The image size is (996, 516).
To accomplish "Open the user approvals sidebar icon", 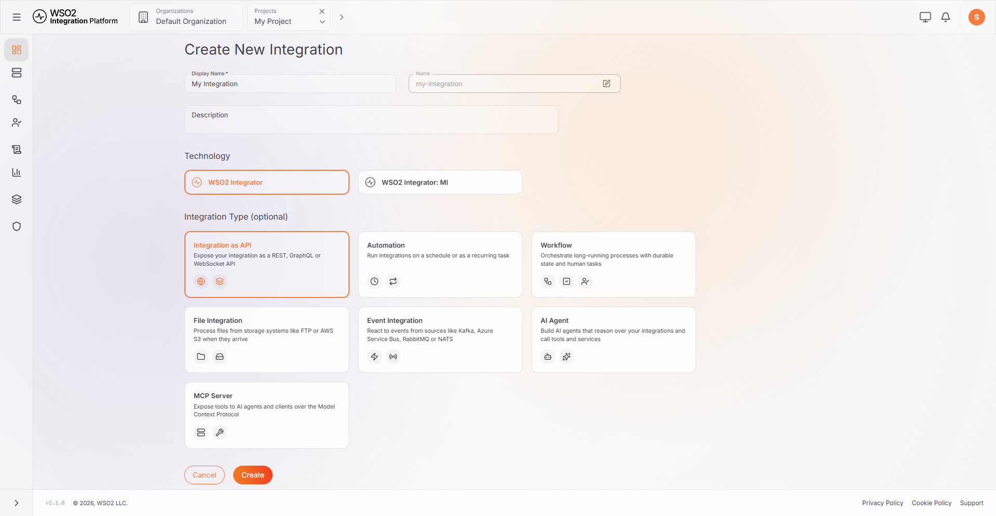I will pos(17,123).
